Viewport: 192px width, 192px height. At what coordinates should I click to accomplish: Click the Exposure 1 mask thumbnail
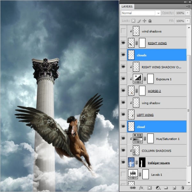point(150,79)
